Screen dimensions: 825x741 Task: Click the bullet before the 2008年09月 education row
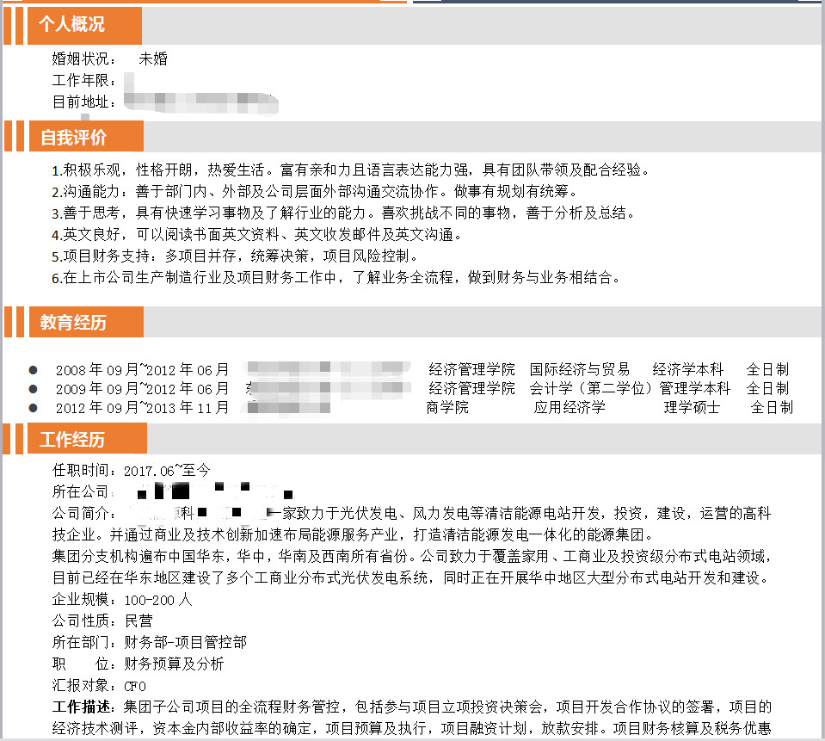click(x=34, y=370)
